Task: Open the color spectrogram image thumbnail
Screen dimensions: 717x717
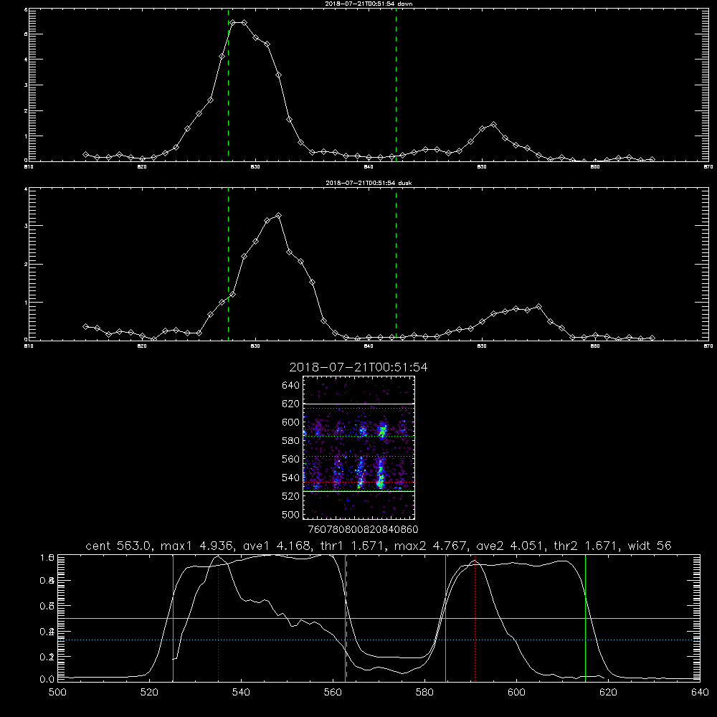Action: [x=359, y=447]
